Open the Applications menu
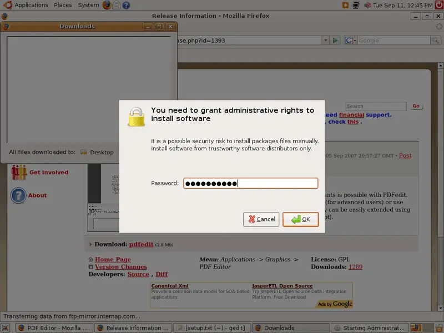 point(31,5)
